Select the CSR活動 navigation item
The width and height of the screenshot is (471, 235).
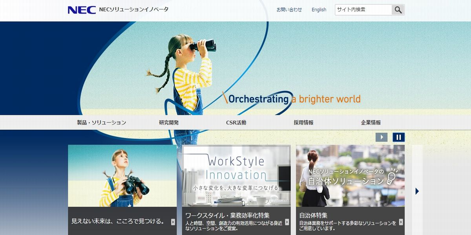(236, 123)
